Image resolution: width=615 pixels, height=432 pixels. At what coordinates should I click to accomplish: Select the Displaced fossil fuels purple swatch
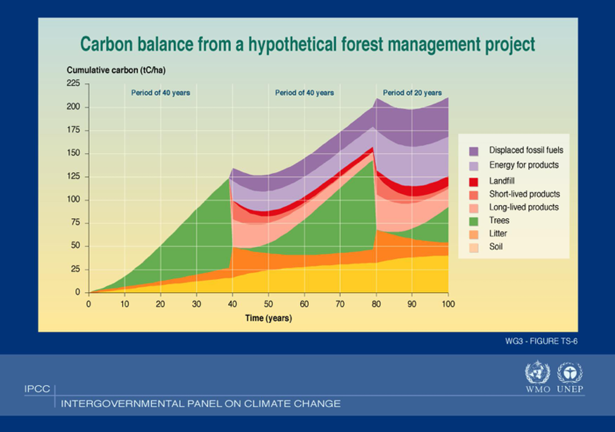474,151
